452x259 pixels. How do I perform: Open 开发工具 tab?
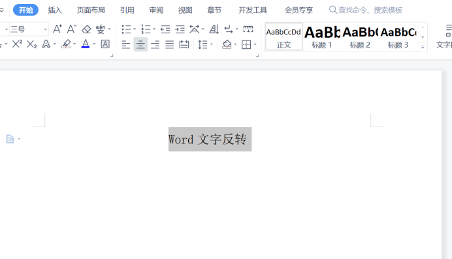click(x=253, y=10)
